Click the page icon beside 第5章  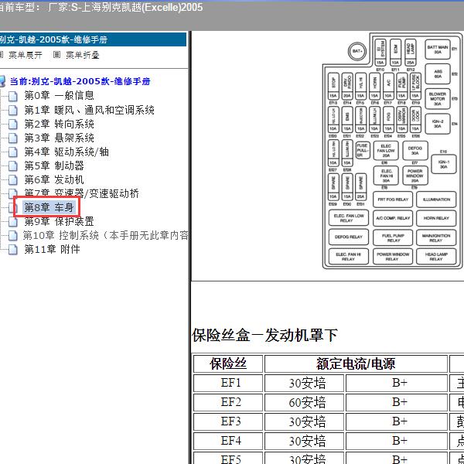(12, 165)
